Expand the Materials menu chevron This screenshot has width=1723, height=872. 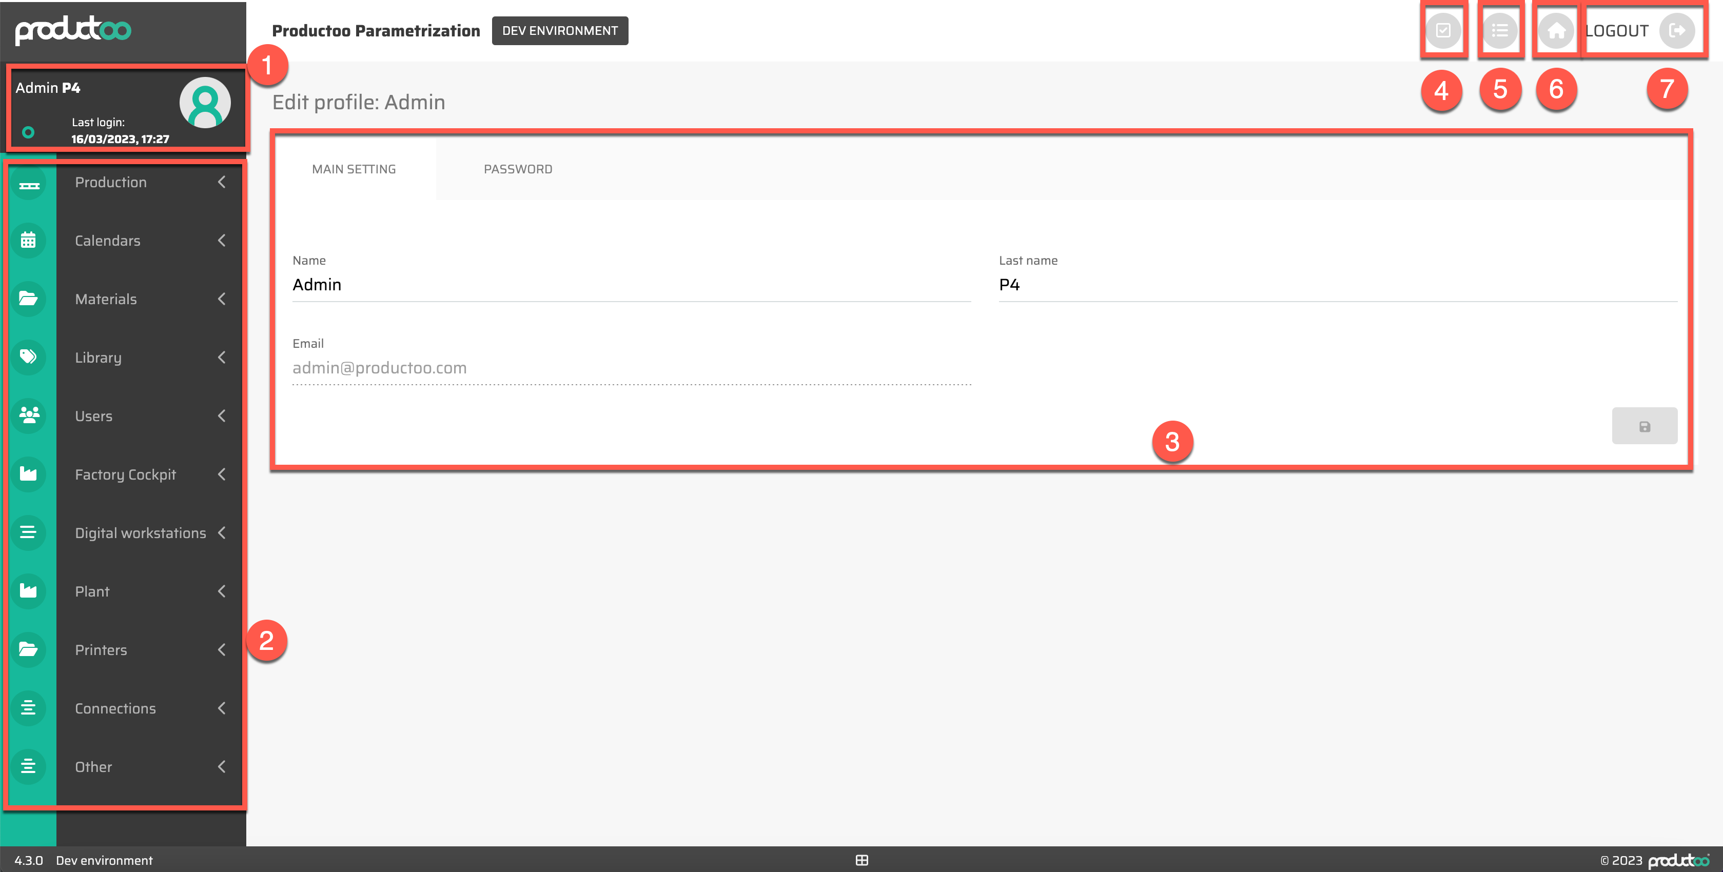(x=222, y=299)
